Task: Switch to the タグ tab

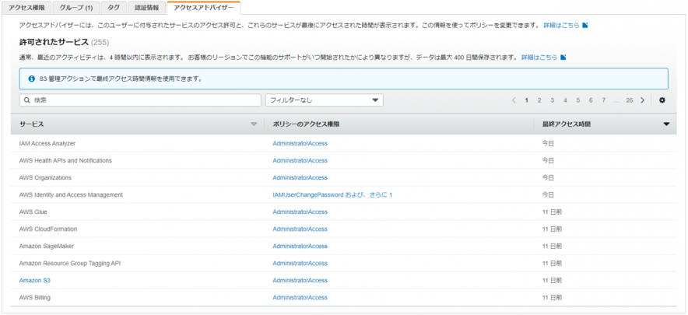Action: (114, 8)
